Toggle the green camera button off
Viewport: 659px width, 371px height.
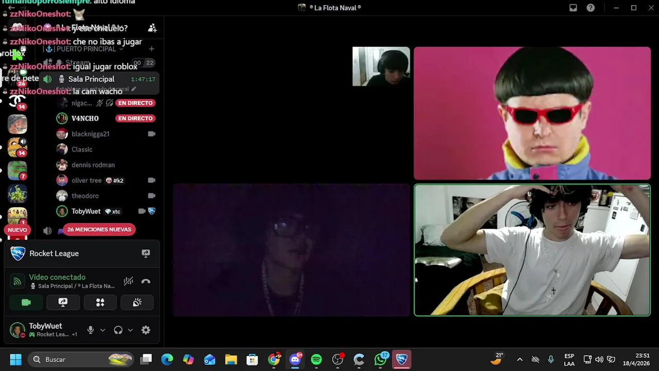click(x=26, y=302)
